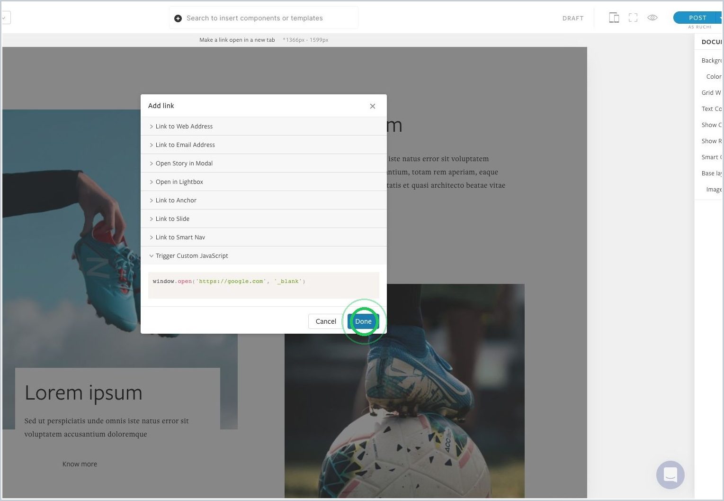The width and height of the screenshot is (724, 501).
Task: Click the eye preview icon
Action: pos(652,18)
